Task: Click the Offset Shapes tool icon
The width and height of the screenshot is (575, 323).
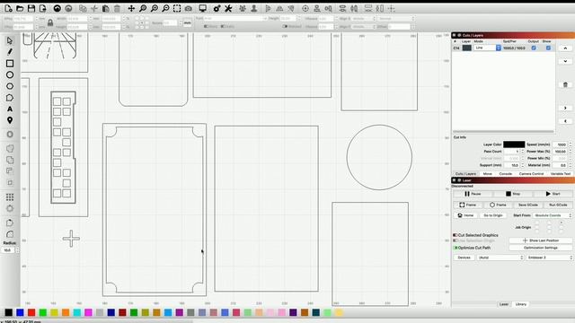Action: point(10,135)
